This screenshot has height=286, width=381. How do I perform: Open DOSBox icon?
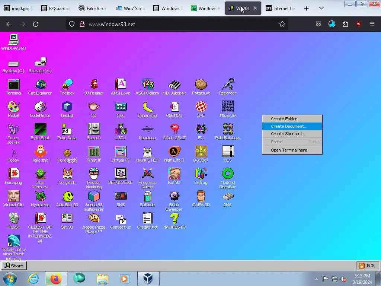[201, 154]
